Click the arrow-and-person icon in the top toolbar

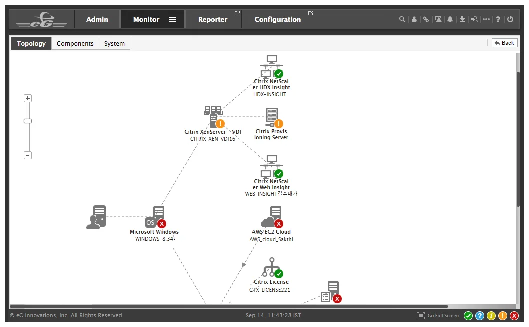pos(474,19)
